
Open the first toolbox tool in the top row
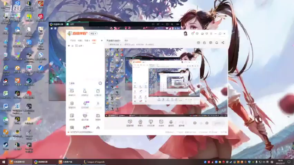coord(72,93)
